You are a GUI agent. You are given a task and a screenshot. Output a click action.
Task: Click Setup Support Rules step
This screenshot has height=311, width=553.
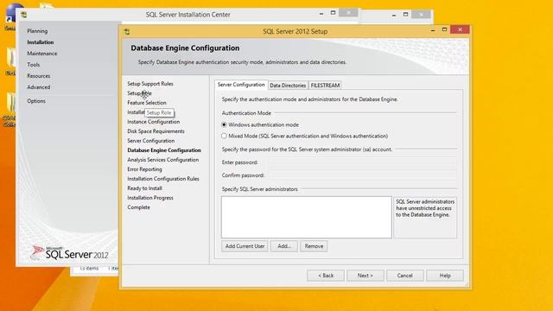(x=150, y=84)
